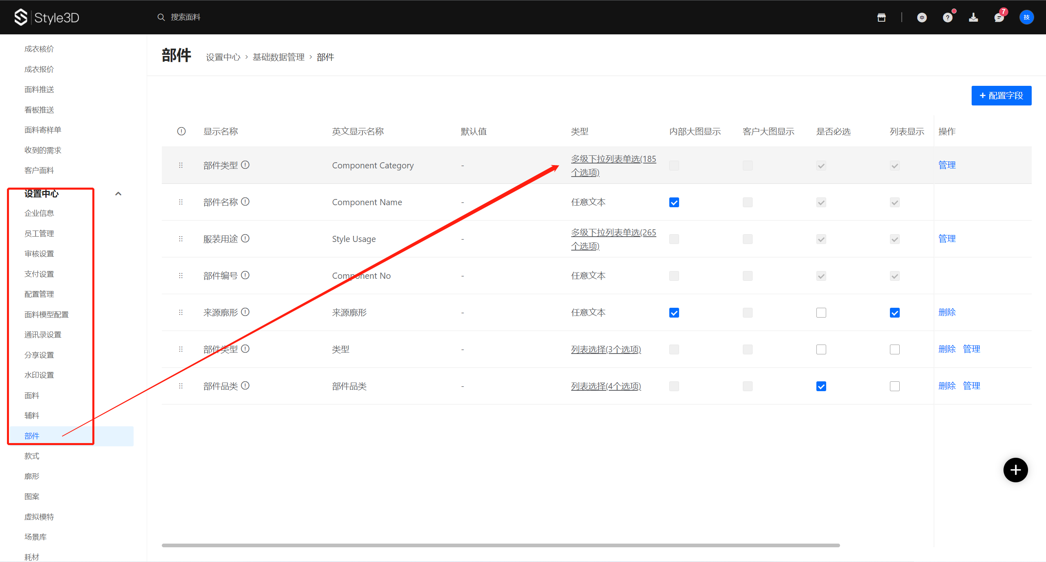Collapse the 设置中心 sidebar section
Image resolution: width=1046 pixels, height=562 pixels.
[118, 194]
